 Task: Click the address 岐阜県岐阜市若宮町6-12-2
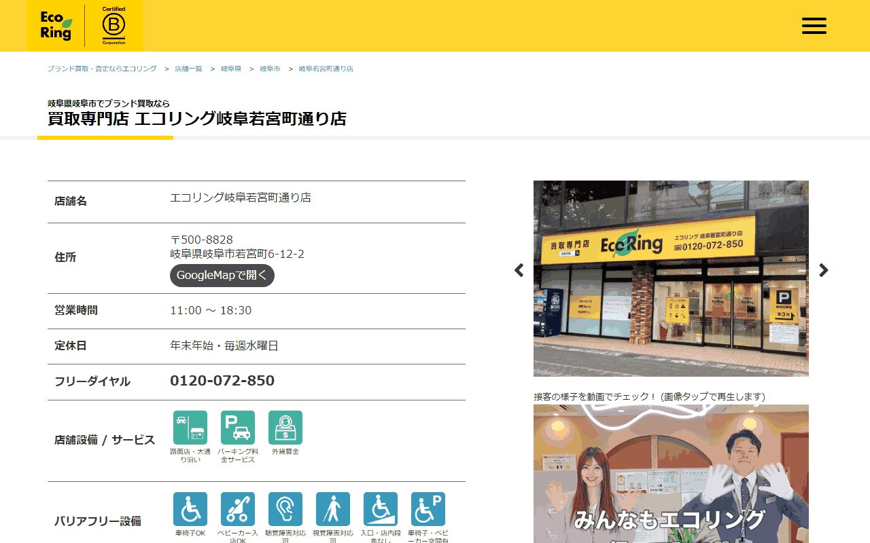(x=237, y=254)
